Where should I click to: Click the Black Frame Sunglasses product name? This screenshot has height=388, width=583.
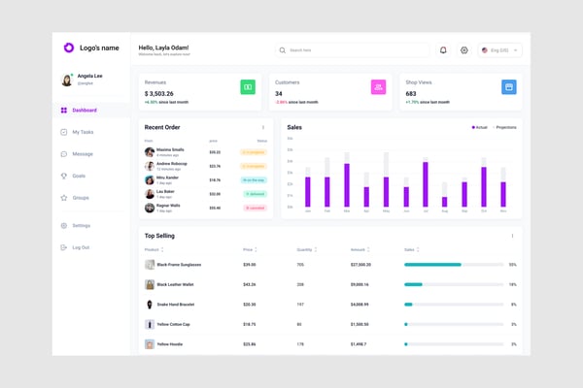(179, 265)
